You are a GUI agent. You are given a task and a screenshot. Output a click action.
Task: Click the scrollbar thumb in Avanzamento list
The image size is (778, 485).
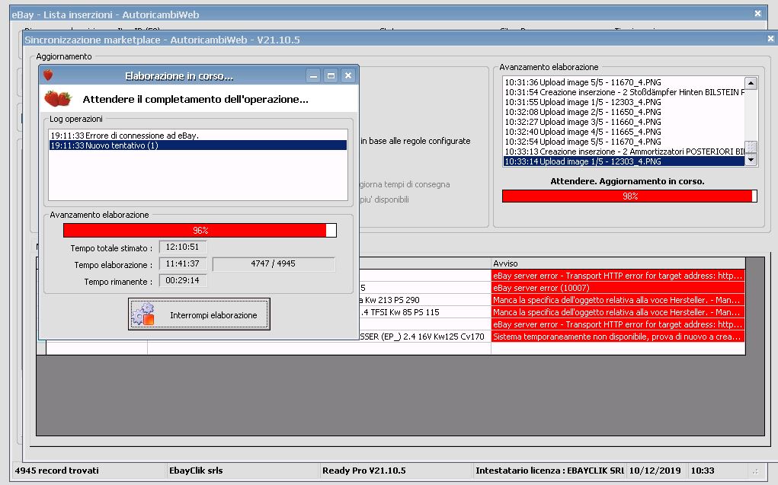click(x=751, y=147)
